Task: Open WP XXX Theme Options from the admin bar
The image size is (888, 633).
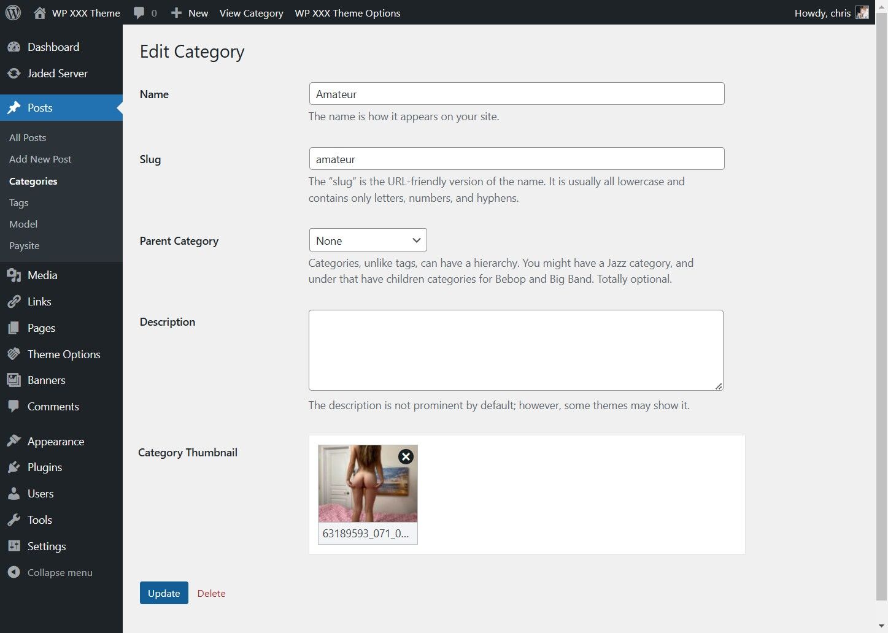Action: 347,12
